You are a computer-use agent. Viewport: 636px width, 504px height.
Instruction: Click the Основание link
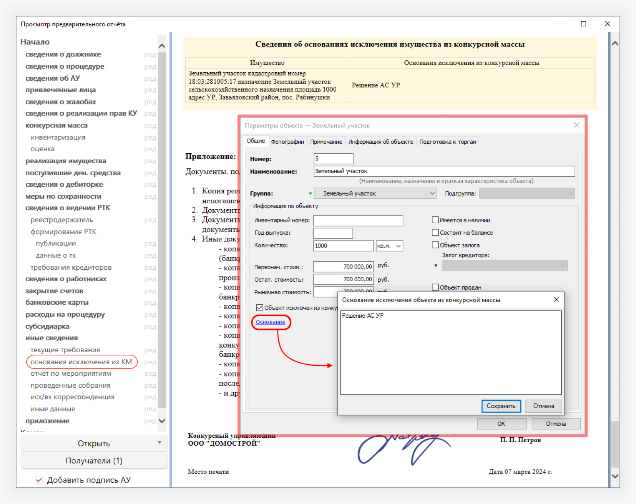tap(270, 322)
